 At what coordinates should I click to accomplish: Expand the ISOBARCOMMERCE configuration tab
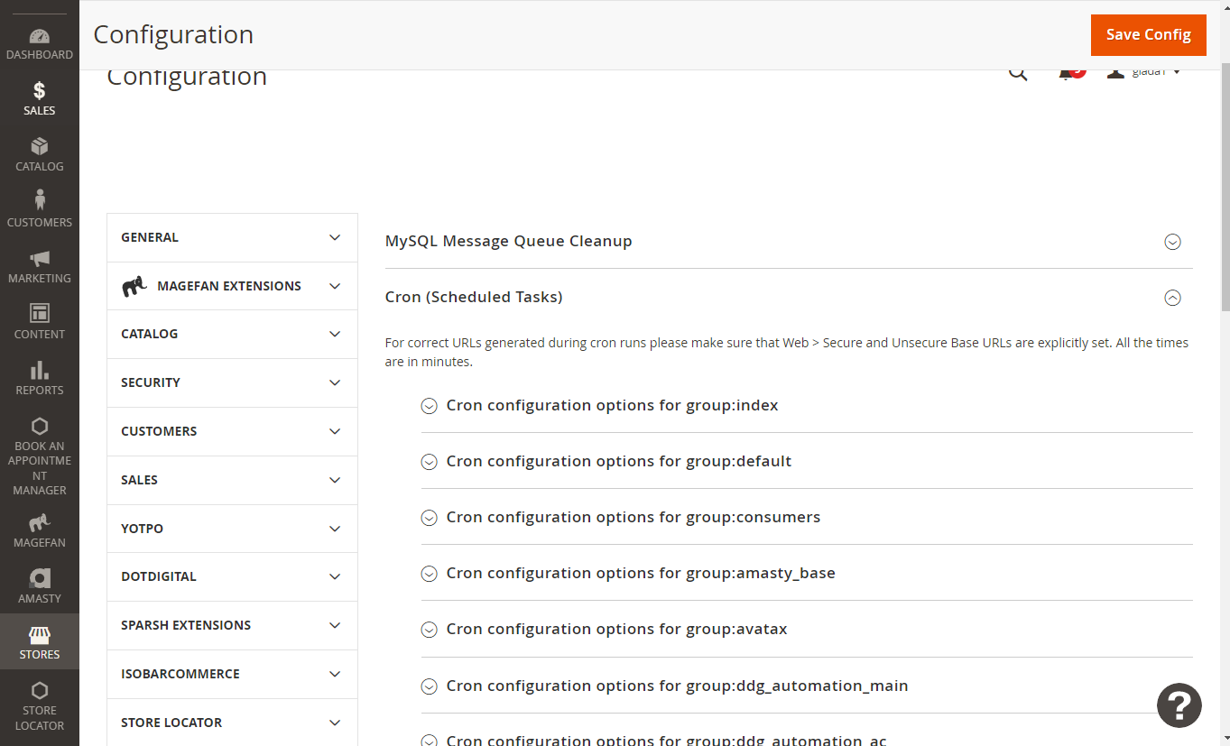(x=232, y=674)
